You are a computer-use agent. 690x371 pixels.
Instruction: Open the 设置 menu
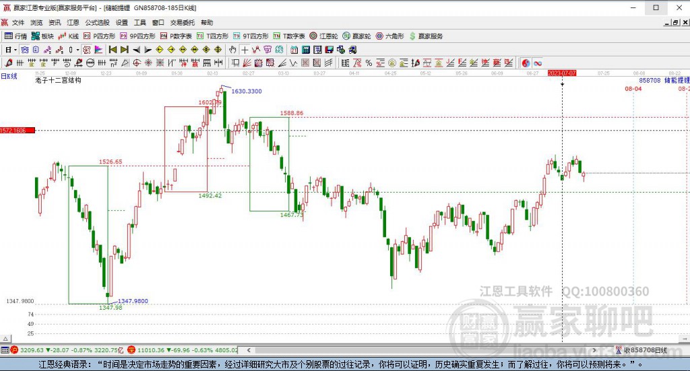[x=122, y=22]
